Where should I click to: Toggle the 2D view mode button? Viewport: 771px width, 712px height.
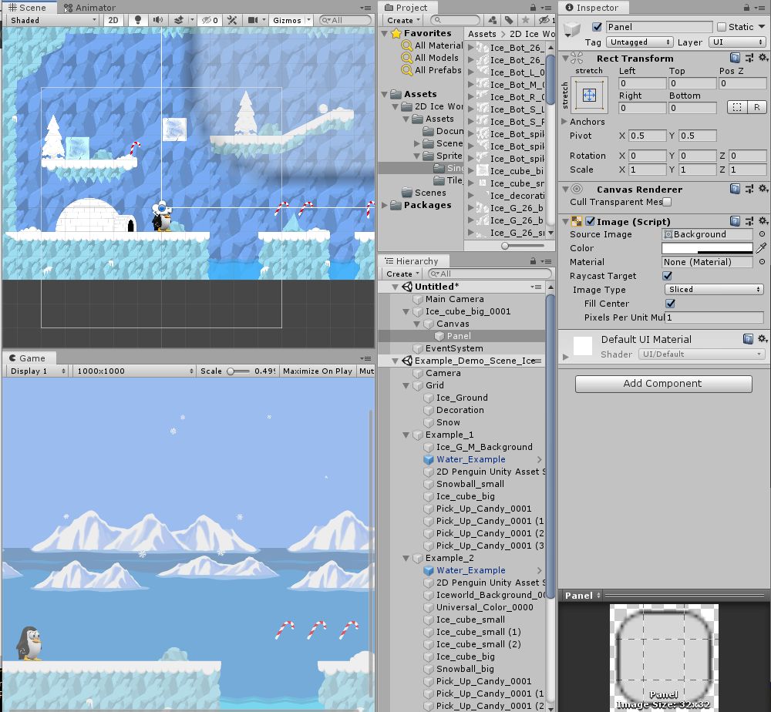[113, 21]
